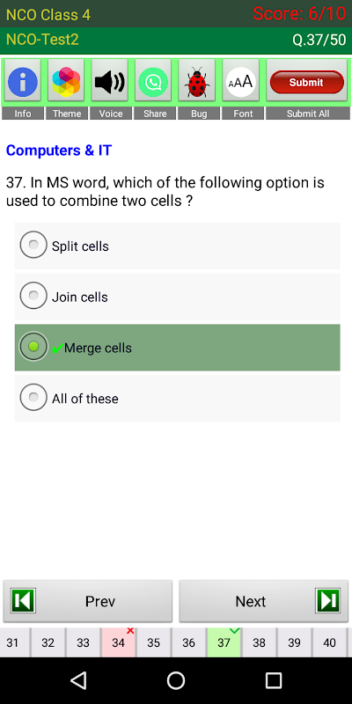Open the recent apps square button
This screenshot has height=704, width=352.
tap(274, 680)
